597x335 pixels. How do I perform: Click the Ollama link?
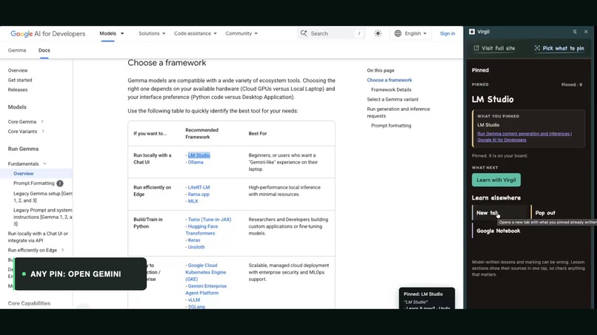click(x=196, y=162)
